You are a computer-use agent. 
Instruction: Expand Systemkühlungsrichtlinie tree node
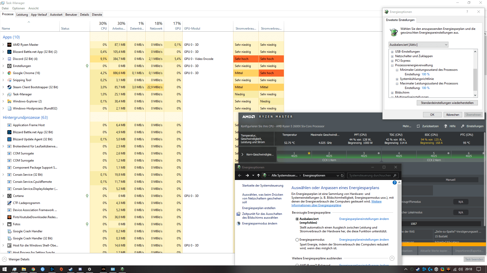coord(397,79)
